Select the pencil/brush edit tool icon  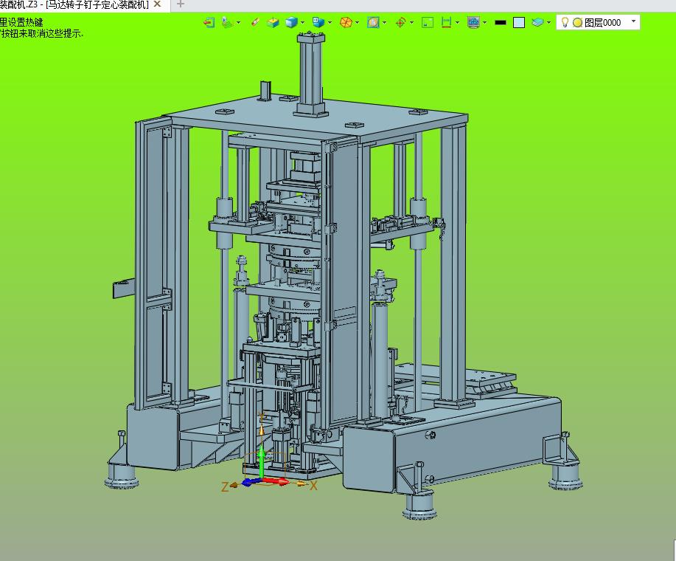[x=255, y=22]
